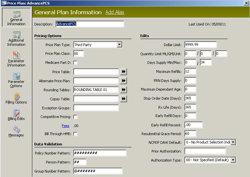Click the Maximum Dependant Age field
This screenshot has height=177, width=250.
(x=190, y=89)
